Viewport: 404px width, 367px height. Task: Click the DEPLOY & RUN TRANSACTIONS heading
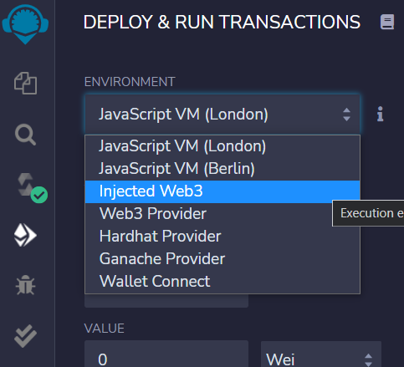pyautogui.click(x=222, y=22)
